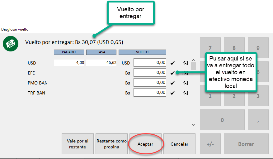
Task: Cancel the dialog with the Cancelar button
Action: pos(179,144)
